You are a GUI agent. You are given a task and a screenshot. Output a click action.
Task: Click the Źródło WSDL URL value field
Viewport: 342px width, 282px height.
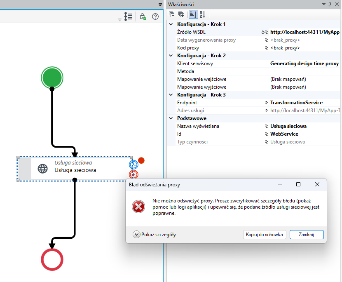pyautogui.click(x=305, y=32)
